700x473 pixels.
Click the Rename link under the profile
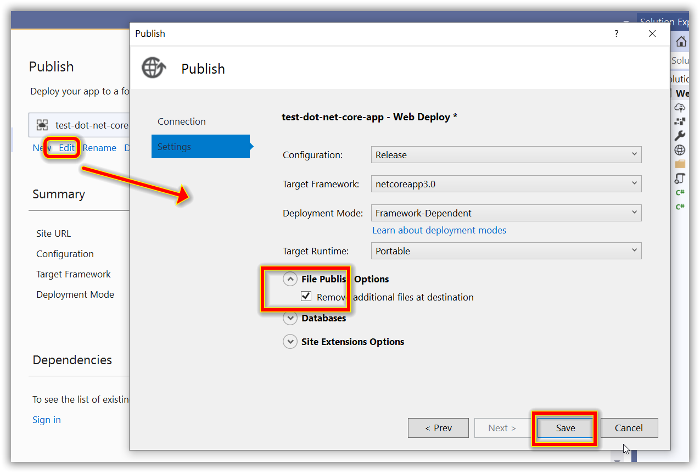[99, 148]
